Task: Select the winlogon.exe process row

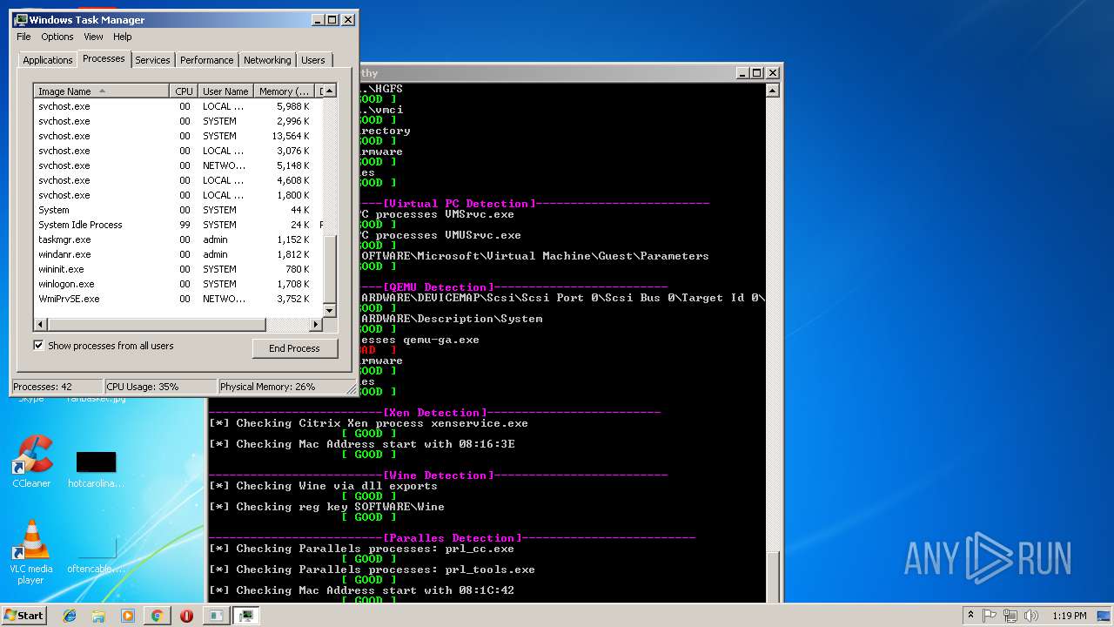Action: 178,284
